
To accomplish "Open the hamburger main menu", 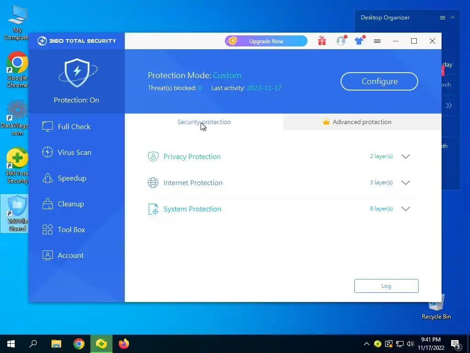I will 377,41.
